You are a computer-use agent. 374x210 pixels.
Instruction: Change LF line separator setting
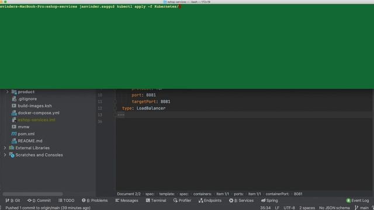click(277, 208)
